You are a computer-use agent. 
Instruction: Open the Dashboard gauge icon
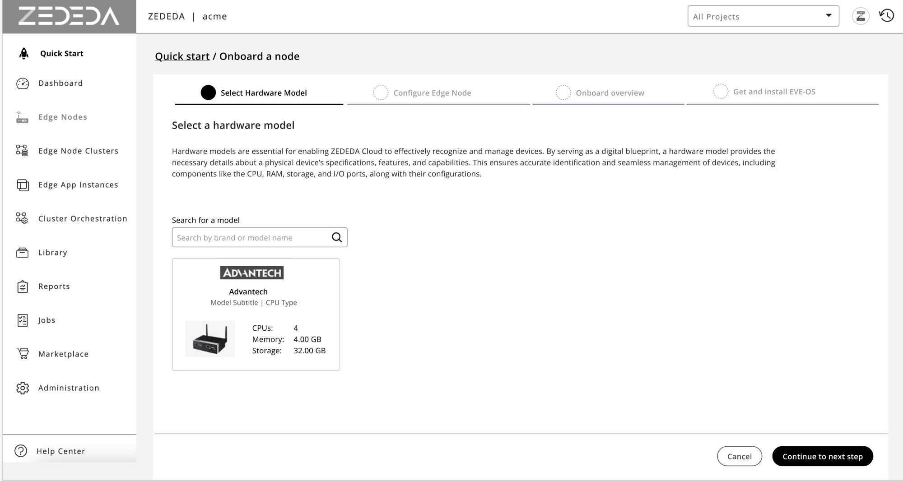pyautogui.click(x=23, y=83)
